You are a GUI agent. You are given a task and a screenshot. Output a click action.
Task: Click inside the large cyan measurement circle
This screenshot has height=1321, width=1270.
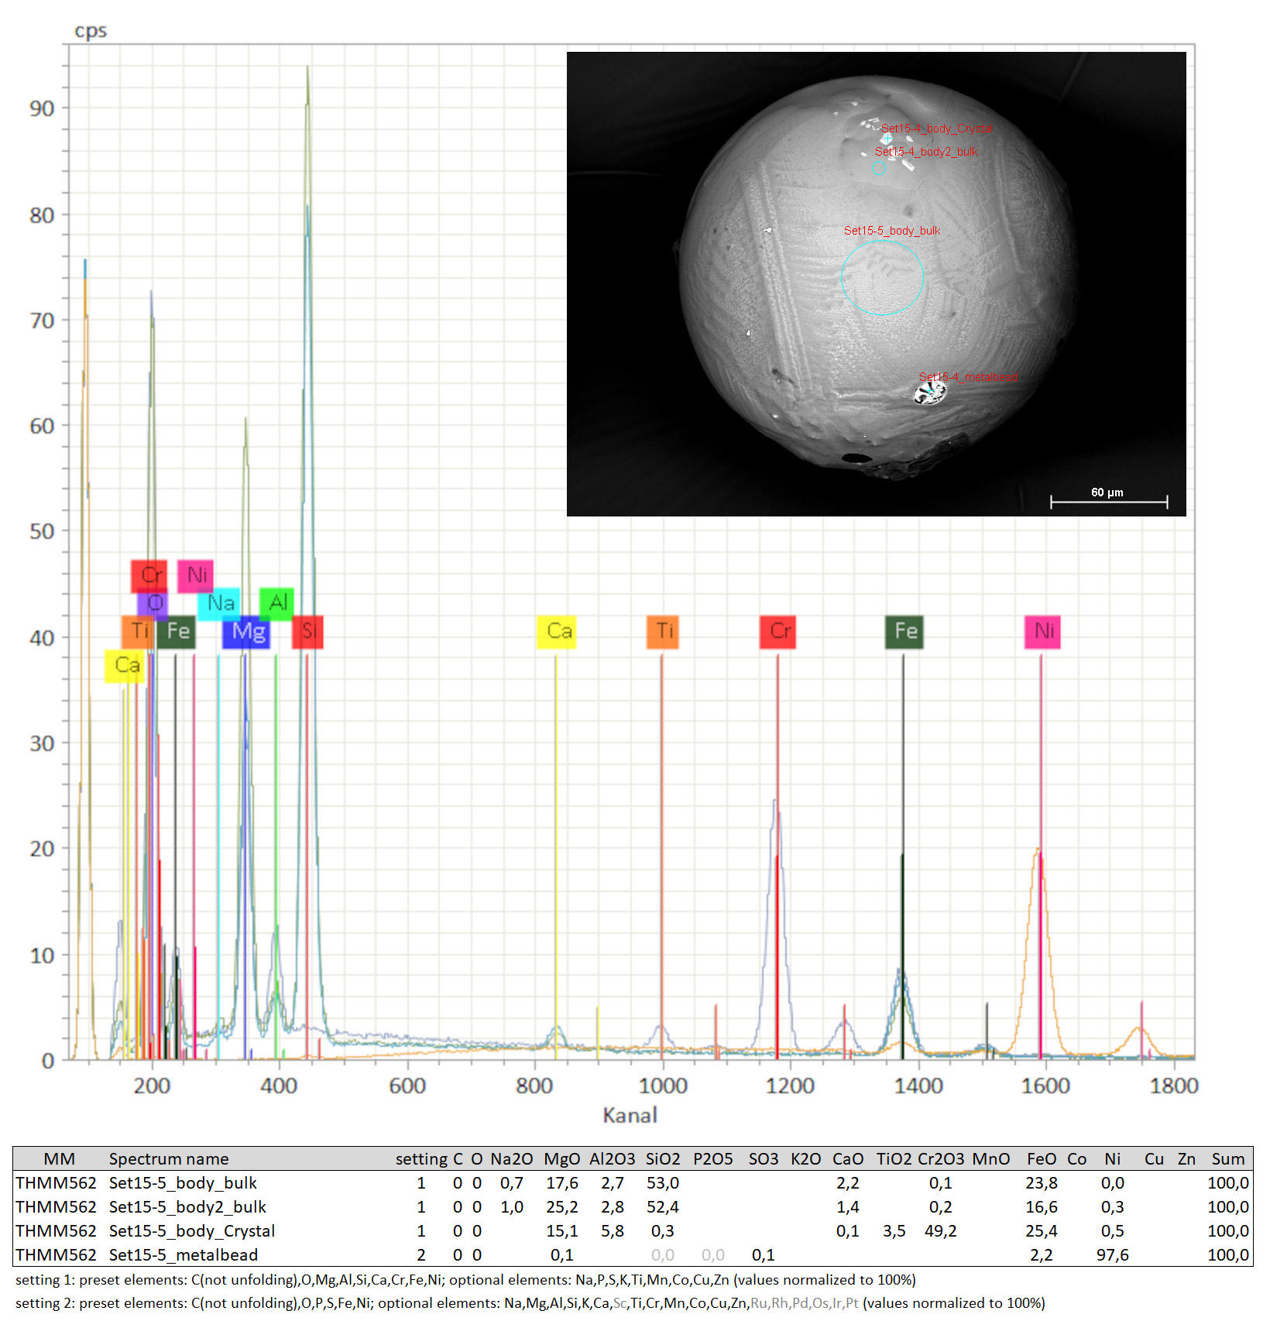click(x=882, y=277)
